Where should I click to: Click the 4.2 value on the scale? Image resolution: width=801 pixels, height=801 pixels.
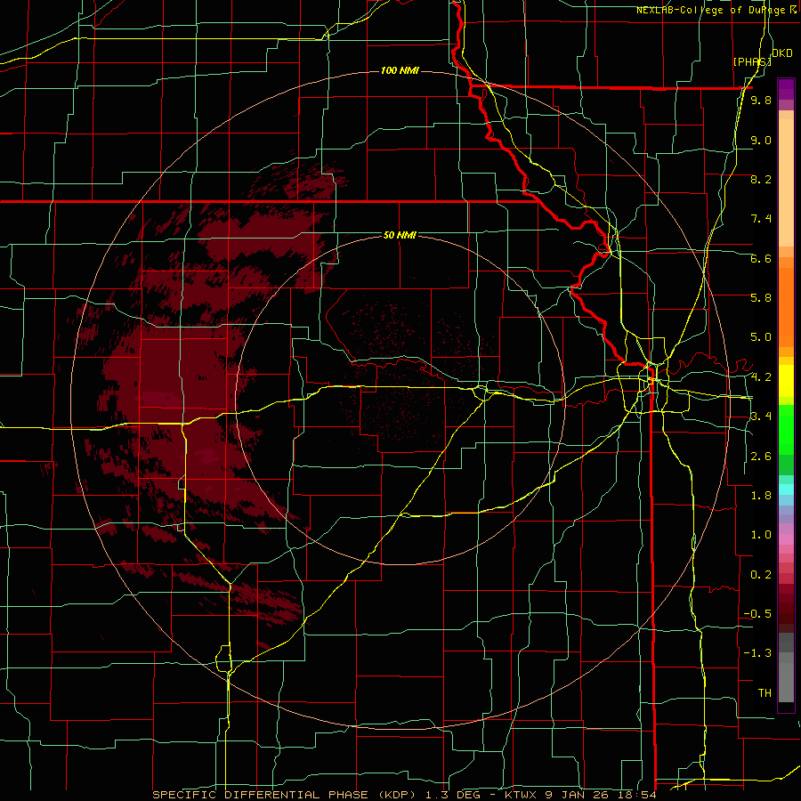(x=761, y=377)
